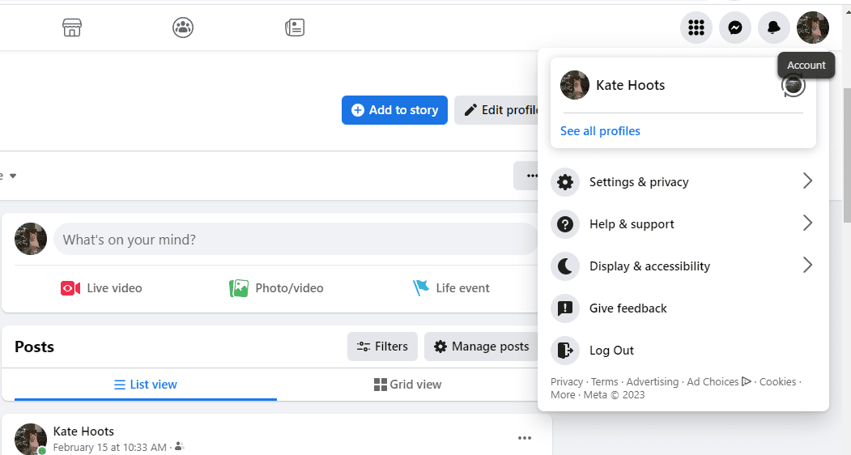Switch to Grid view tab
Image resolution: width=851 pixels, height=455 pixels.
pos(407,385)
